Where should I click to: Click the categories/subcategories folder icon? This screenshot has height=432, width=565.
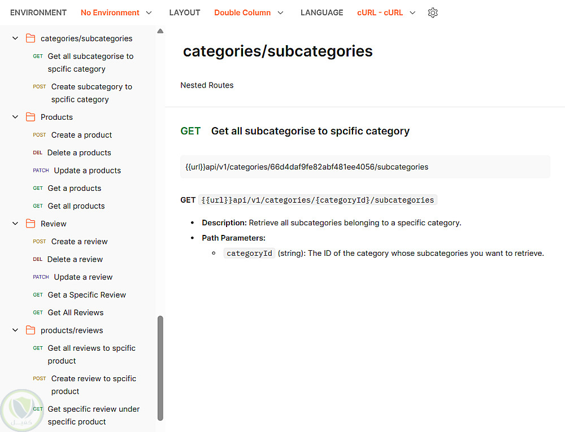coord(31,38)
